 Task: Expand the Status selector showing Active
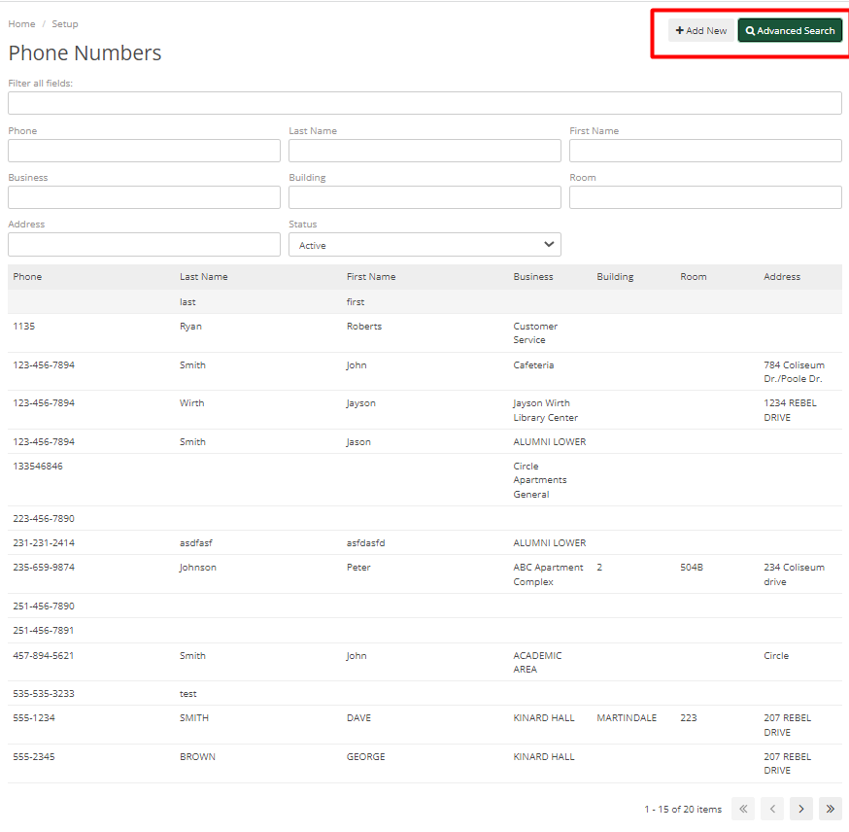[424, 244]
